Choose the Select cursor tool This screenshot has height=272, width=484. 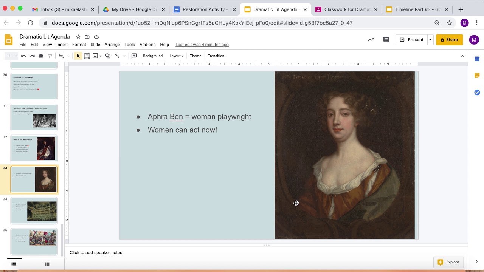(x=78, y=56)
